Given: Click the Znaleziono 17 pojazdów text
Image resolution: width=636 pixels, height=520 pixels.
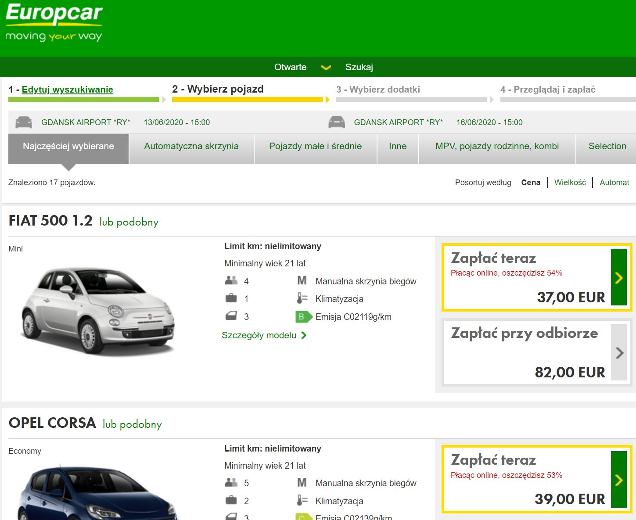Looking at the screenshot, I should click(x=52, y=183).
